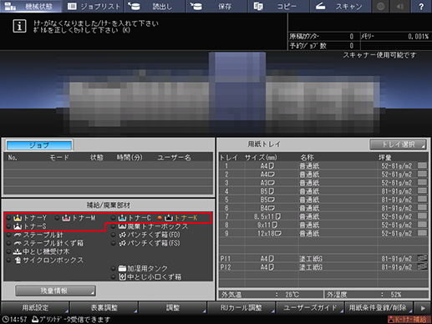The image size is (432, 324).
Task: Click the ユーザー名 column header
Action: click(174, 158)
